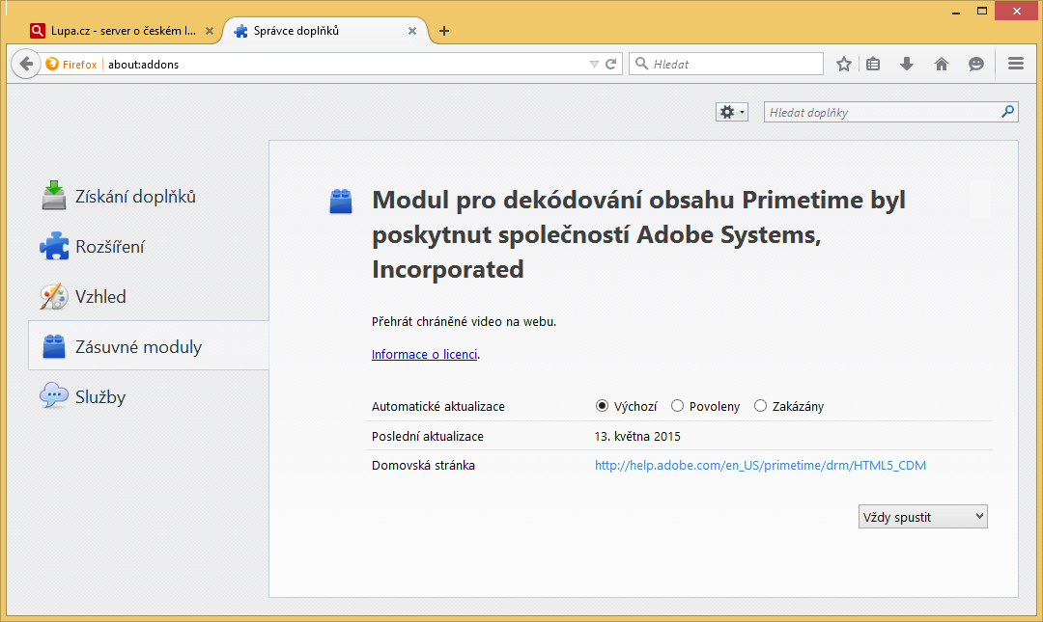Go to the home page icon
The height and width of the screenshot is (622, 1043).
click(942, 65)
